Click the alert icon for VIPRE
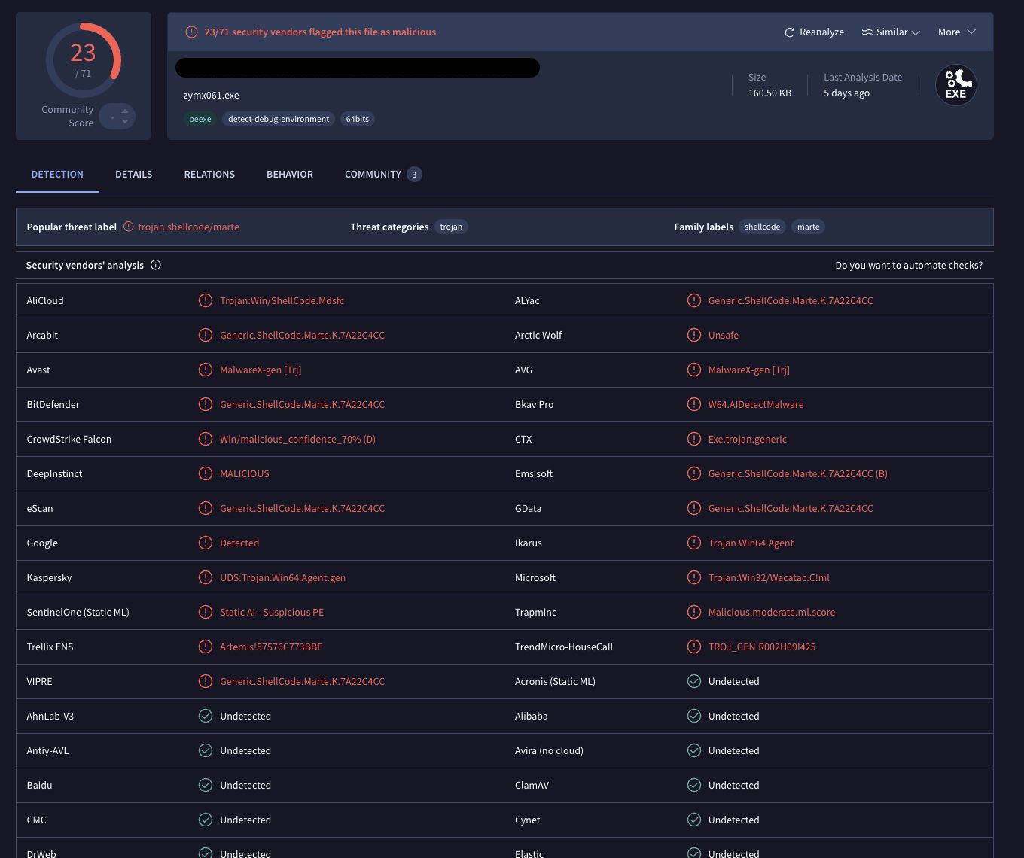Image resolution: width=1024 pixels, height=858 pixels. 206,681
